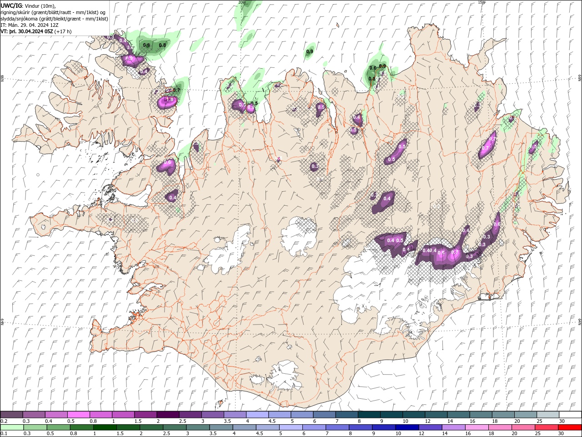Pick the bright red swatch at rain legend 30
This screenshot has height=437, width=582.
point(569,427)
